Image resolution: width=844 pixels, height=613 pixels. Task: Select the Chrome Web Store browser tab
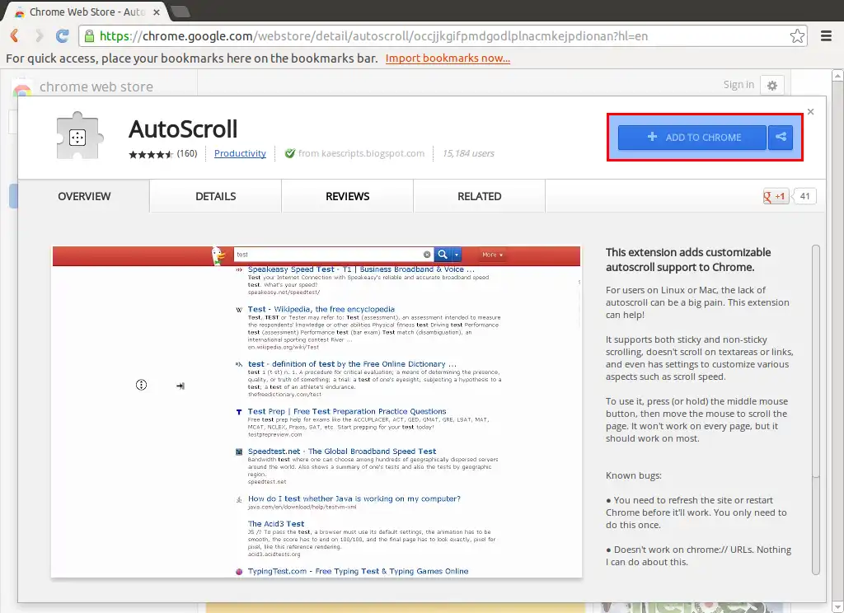pos(86,12)
